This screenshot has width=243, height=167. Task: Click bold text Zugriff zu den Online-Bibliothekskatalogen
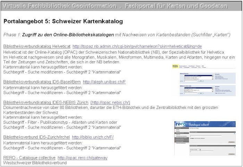[68, 35]
